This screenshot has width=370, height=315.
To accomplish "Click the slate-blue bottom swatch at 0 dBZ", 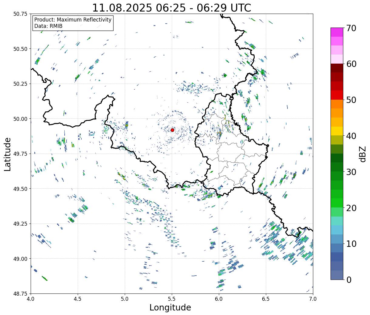I will point(337,275).
